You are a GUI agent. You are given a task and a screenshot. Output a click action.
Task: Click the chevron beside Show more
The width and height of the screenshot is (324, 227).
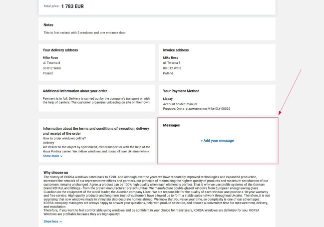61,156
